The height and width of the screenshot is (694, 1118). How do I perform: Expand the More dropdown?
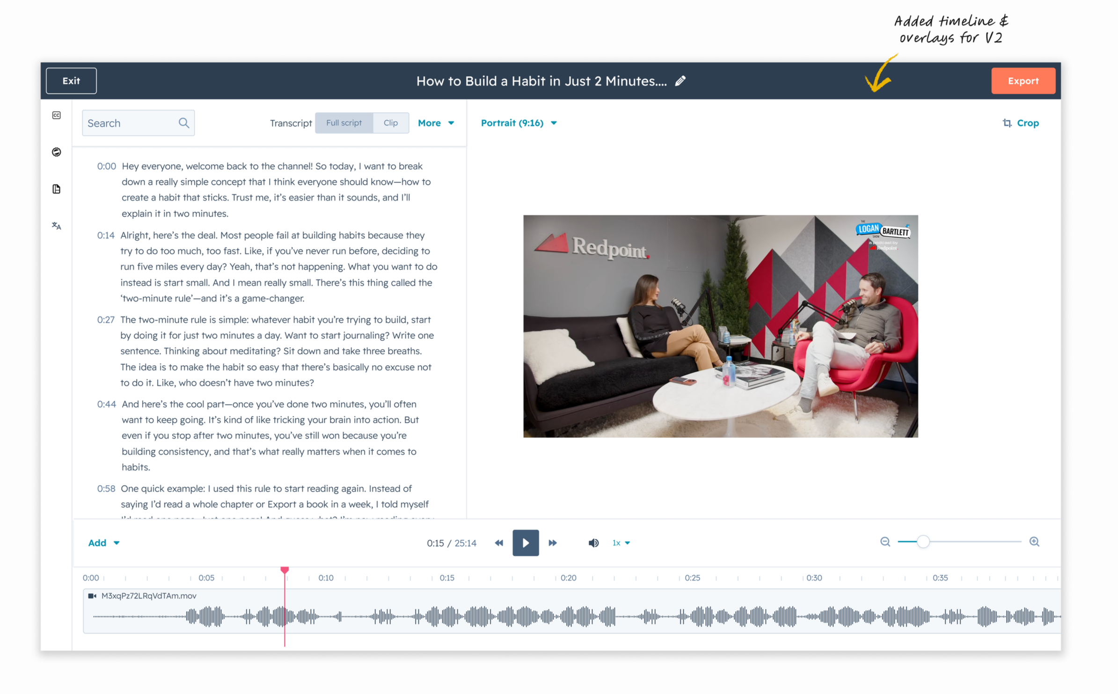436,123
